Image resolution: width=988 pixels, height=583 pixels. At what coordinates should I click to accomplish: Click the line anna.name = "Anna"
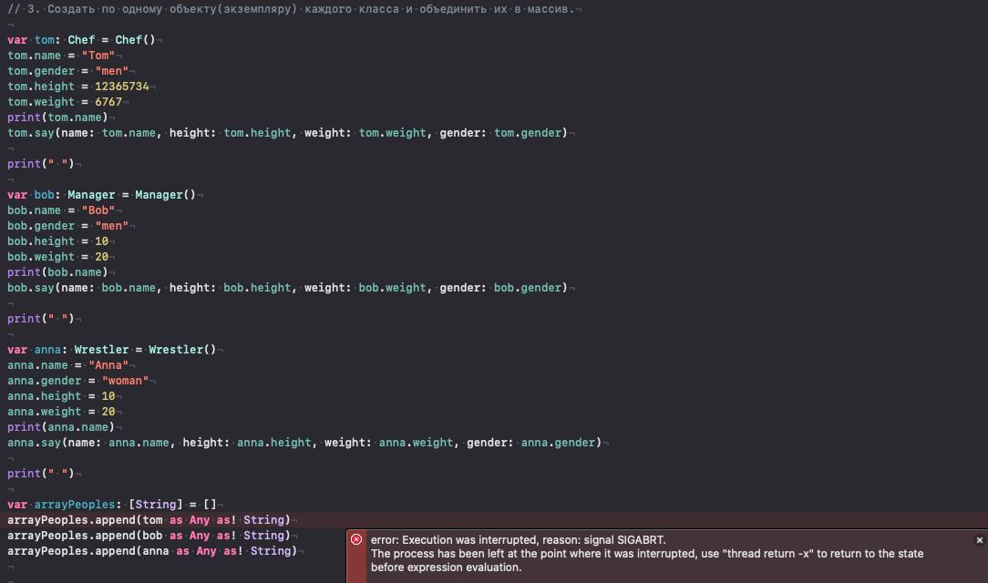pos(68,365)
